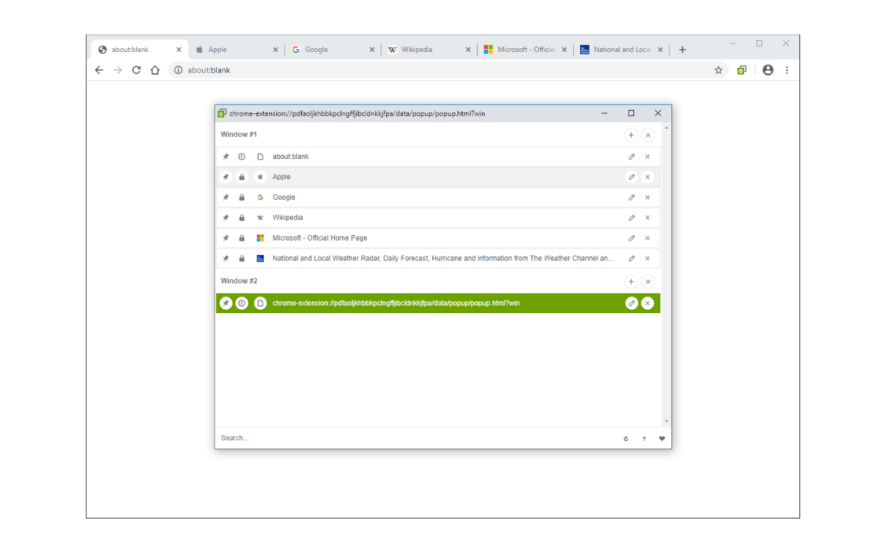
Task: Bookmark this page with star icon
Action: [718, 70]
